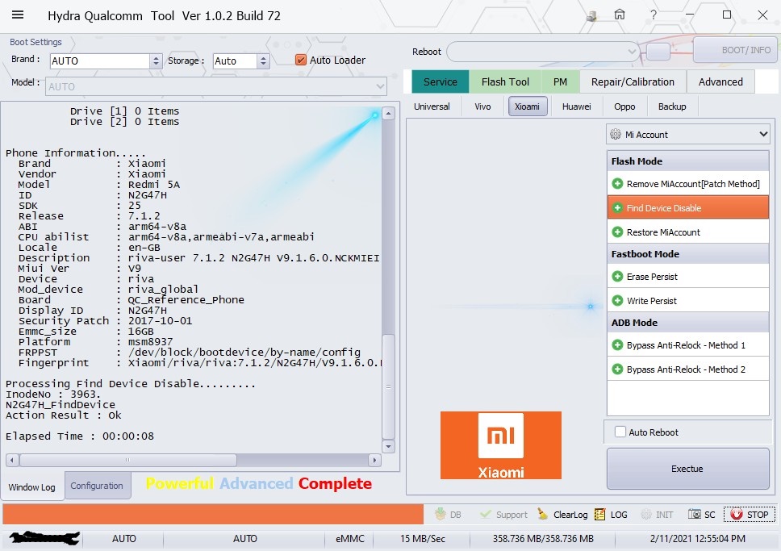
Task: Select Remove MiAccount[Patch Method] option
Action: pyautogui.click(x=687, y=184)
